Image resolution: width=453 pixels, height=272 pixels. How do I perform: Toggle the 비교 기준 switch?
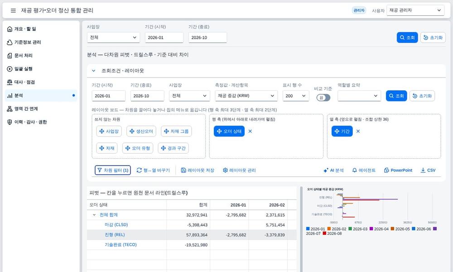[x=323, y=98]
